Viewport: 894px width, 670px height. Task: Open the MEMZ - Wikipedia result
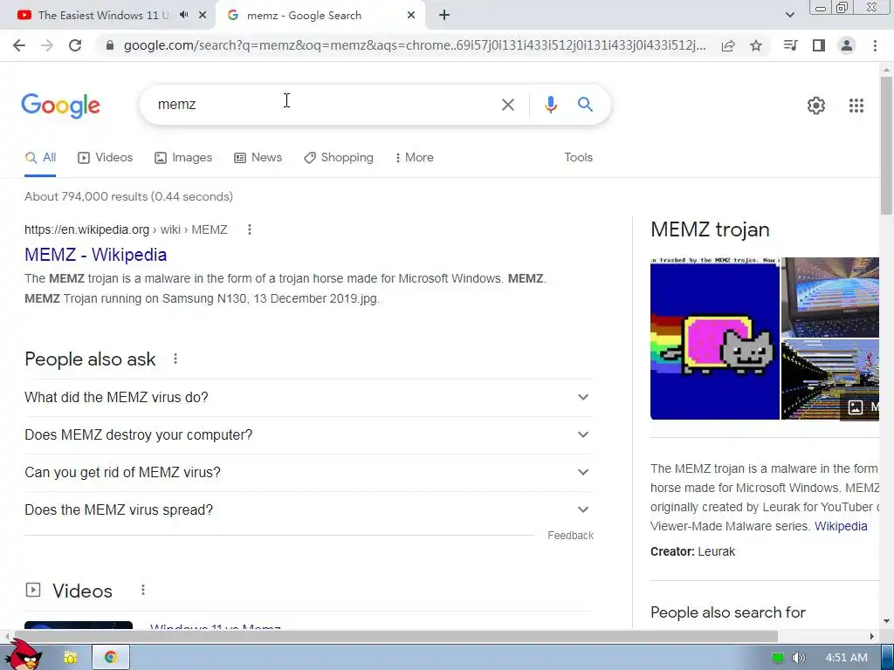click(x=95, y=255)
